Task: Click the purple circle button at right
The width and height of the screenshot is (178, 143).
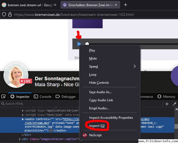Action: coord(174,76)
